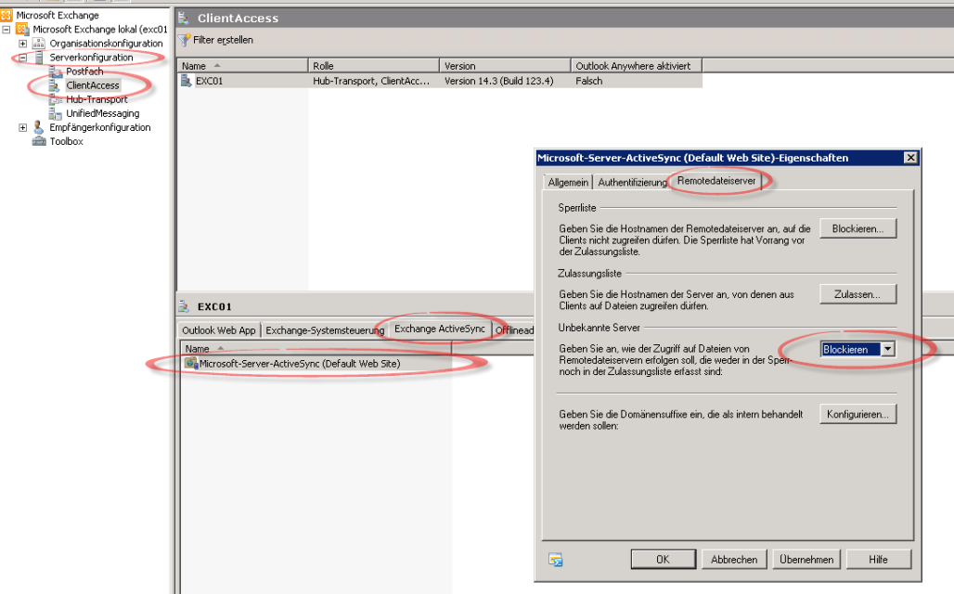Screen dimensions: 954x594
Task: Select UnifiedMessaging in the tree
Action: point(103,113)
